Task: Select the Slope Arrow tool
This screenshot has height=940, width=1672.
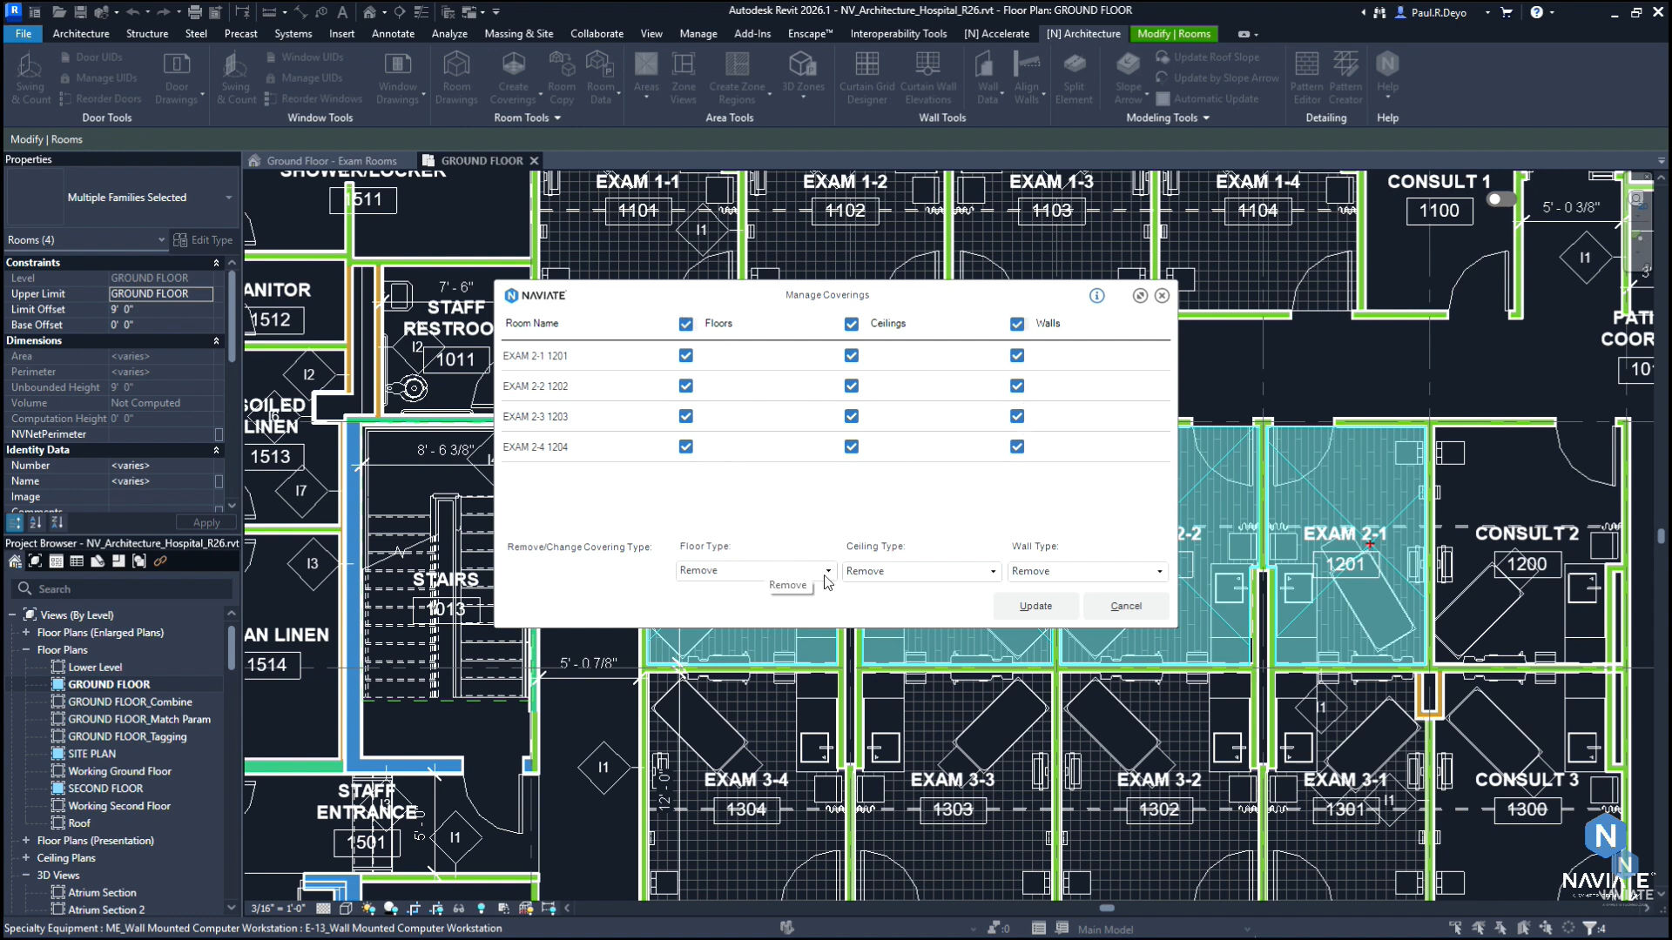Action: coord(1128,78)
